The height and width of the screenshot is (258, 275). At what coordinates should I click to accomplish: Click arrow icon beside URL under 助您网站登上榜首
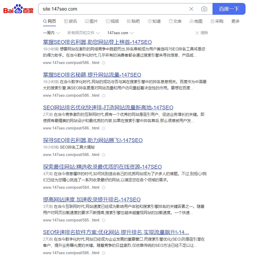click(104, 63)
